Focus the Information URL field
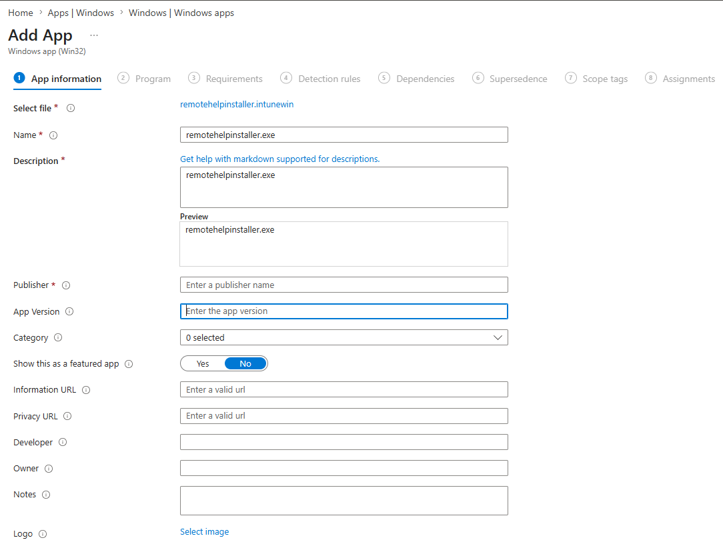Viewport: 723px width, 560px height. [x=344, y=389]
